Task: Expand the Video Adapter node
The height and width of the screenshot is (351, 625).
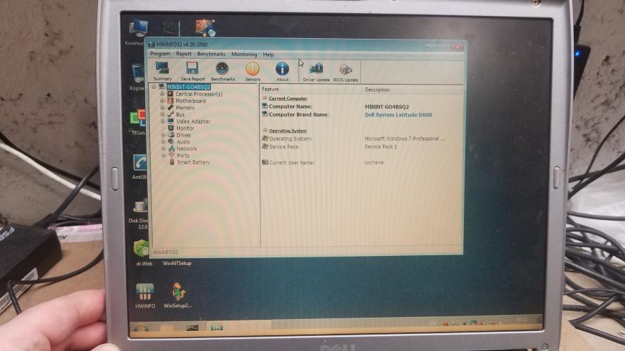Action: click(162, 121)
